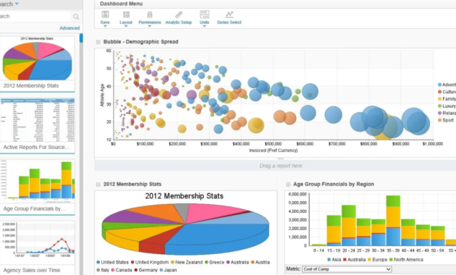
Task: Click the Permissions padlock icon
Action: [x=150, y=14]
